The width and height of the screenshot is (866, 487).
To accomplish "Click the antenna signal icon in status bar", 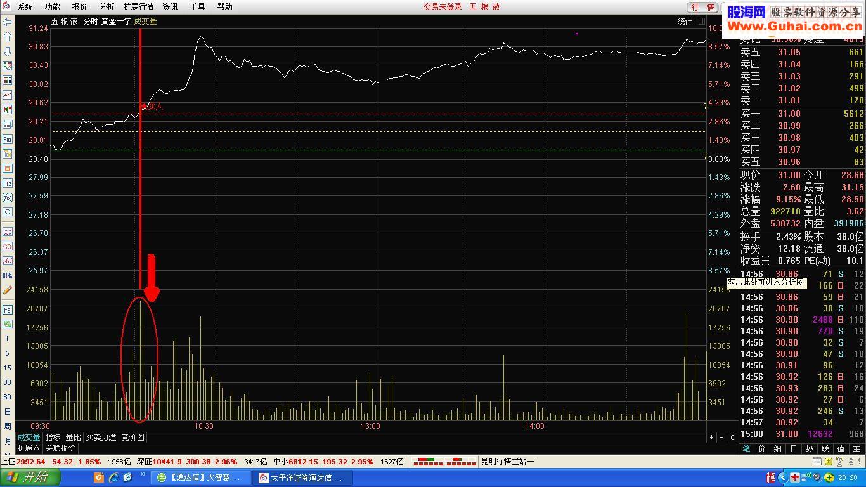I will [x=839, y=462].
